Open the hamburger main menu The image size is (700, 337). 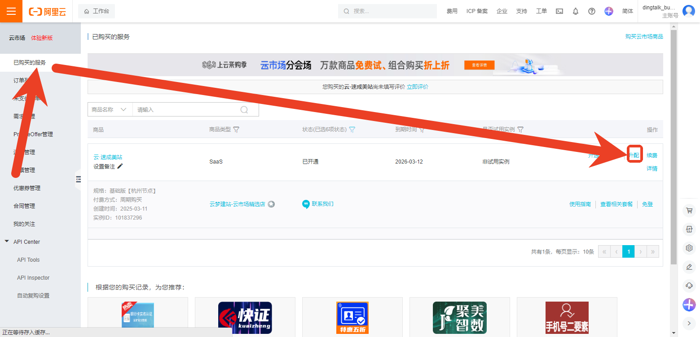click(x=11, y=11)
